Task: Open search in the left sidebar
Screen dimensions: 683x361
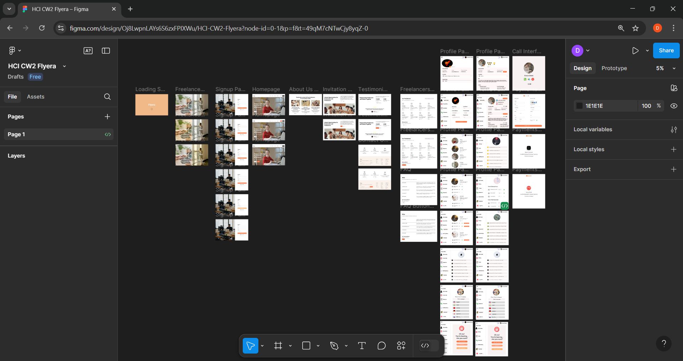Action: coord(107,97)
